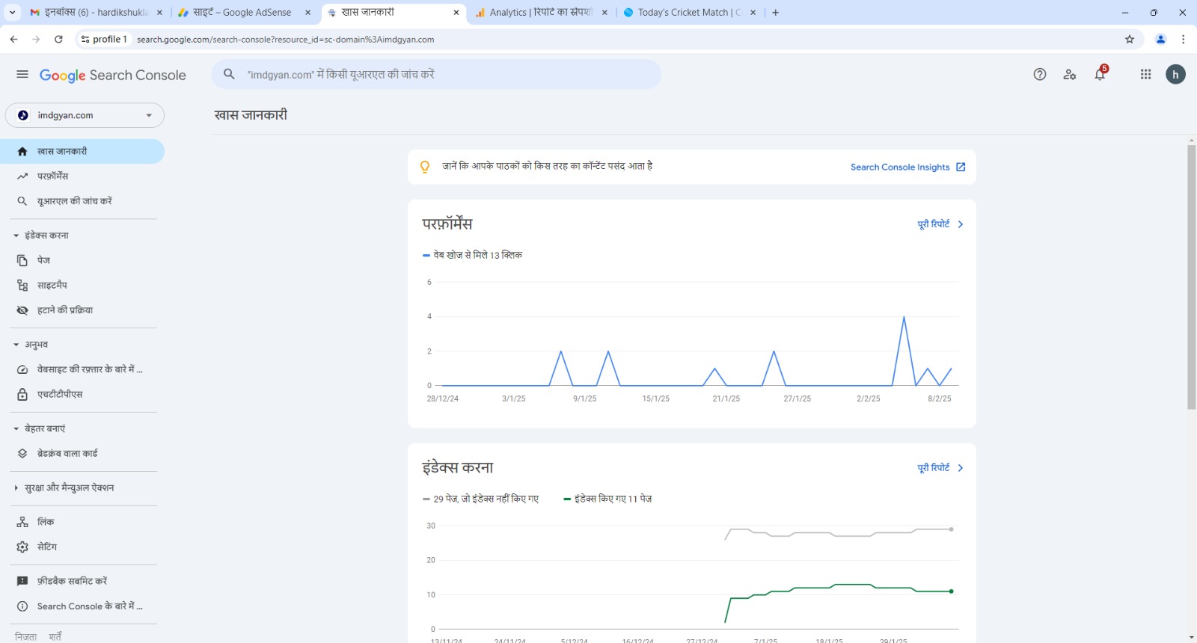Click the browser address bar URL

click(285, 40)
